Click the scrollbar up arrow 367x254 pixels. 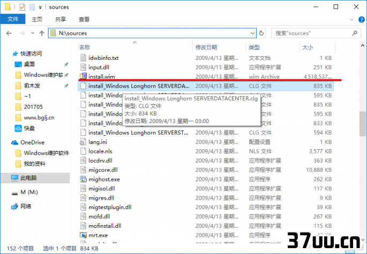pyautogui.click(x=363, y=45)
